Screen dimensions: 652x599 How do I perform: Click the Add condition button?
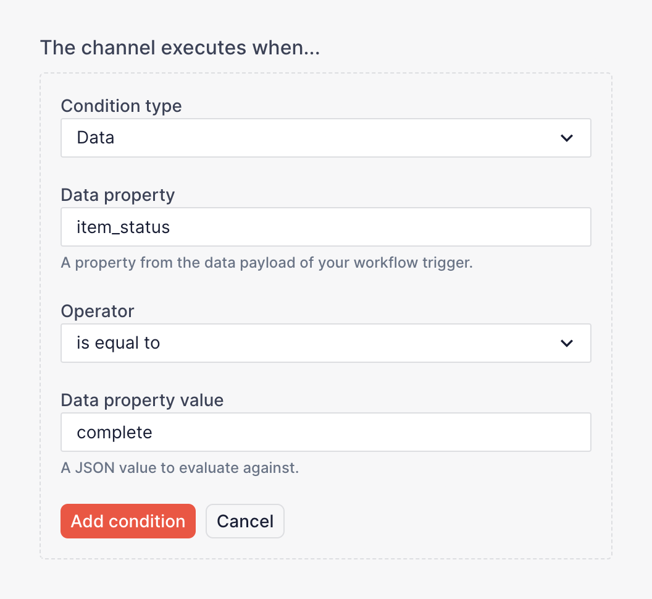tap(128, 521)
